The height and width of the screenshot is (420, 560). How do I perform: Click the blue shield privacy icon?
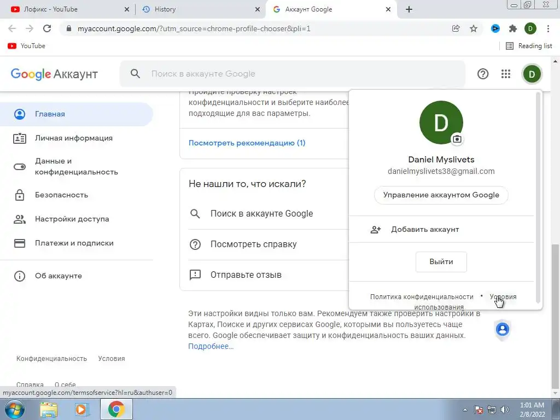[x=502, y=330]
